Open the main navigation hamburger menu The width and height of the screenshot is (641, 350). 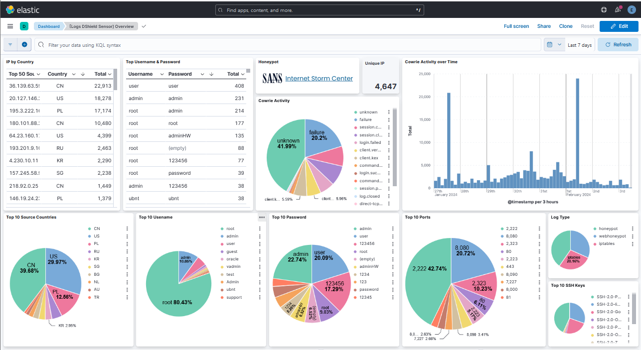pos(10,26)
